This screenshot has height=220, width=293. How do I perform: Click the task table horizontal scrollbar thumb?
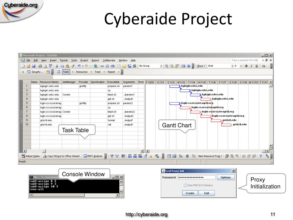(44, 151)
